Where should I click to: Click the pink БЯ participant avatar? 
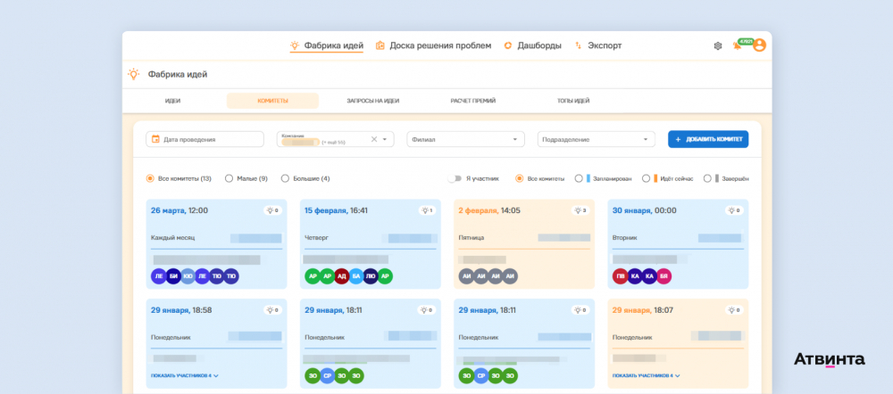coord(663,276)
